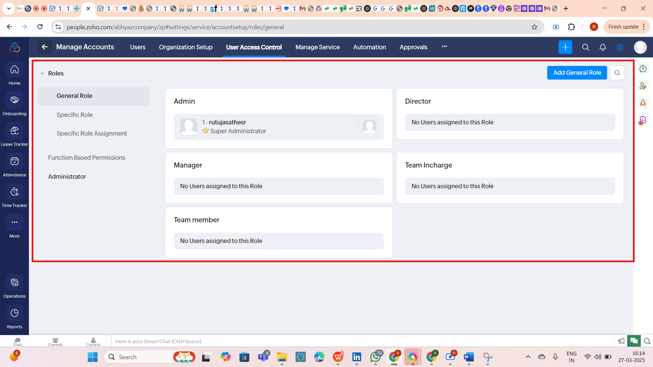The image size is (653, 367).
Task: Open the Reports sidebar icon
Action: pyautogui.click(x=14, y=313)
